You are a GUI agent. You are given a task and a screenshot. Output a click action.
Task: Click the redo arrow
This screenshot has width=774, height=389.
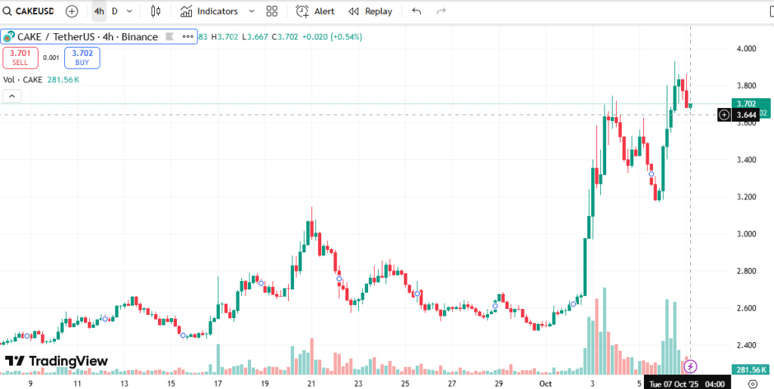[441, 11]
